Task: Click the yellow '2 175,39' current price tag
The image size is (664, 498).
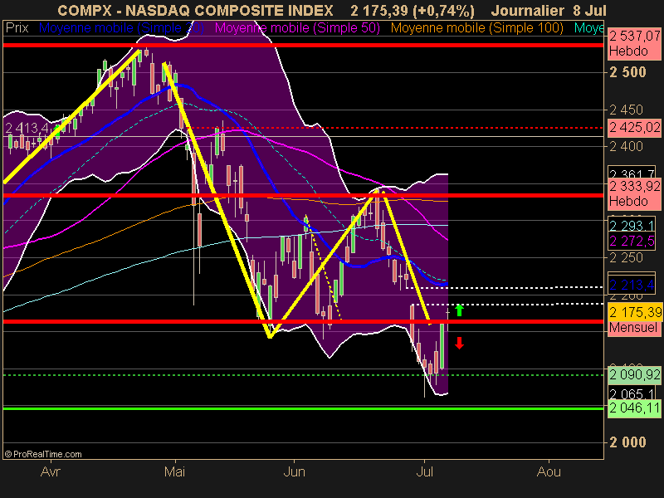Action: pyautogui.click(x=635, y=313)
